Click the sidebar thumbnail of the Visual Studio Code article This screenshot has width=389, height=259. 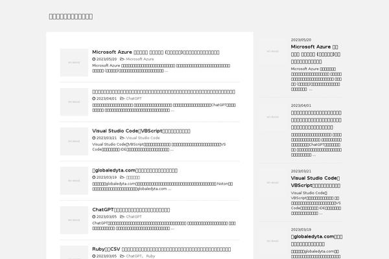click(273, 183)
